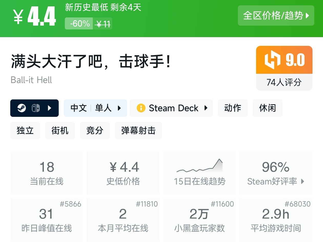
Task: View the 15日在线趋势 chart
Action: 199,173
